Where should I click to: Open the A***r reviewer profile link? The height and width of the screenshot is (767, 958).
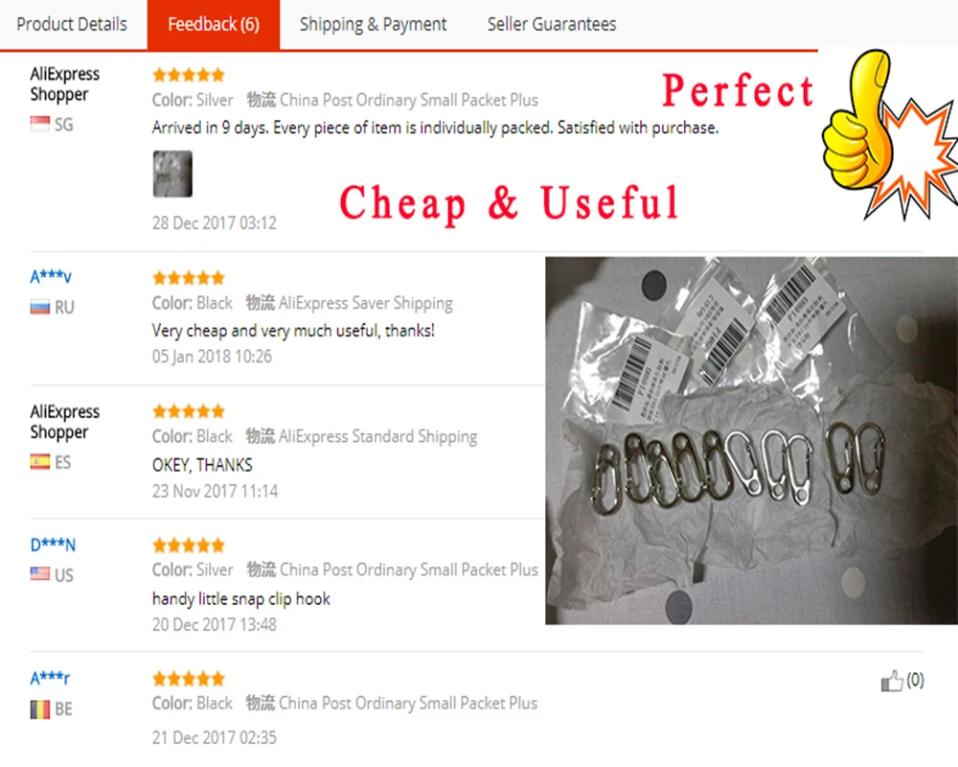click(x=50, y=678)
